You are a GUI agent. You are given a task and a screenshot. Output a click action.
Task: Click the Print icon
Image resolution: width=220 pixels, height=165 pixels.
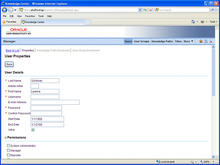click(x=202, y=22)
